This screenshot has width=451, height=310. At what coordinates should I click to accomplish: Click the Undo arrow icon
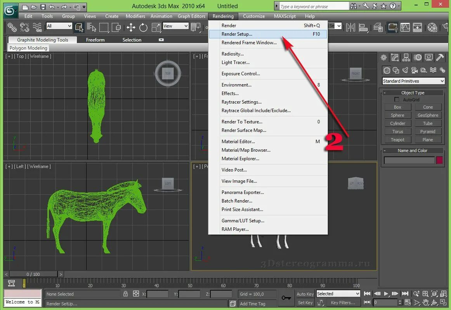52,7
